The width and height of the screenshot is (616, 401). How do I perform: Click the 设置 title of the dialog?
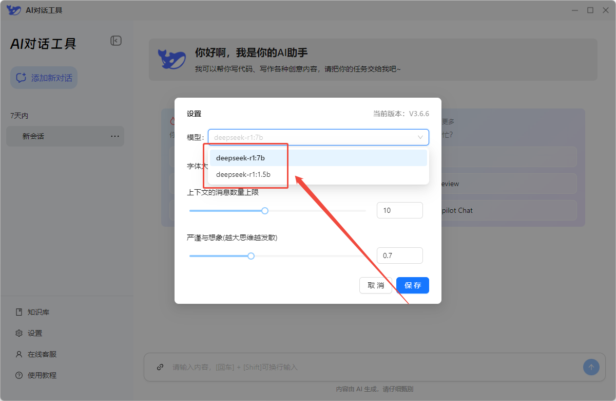coord(194,114)
